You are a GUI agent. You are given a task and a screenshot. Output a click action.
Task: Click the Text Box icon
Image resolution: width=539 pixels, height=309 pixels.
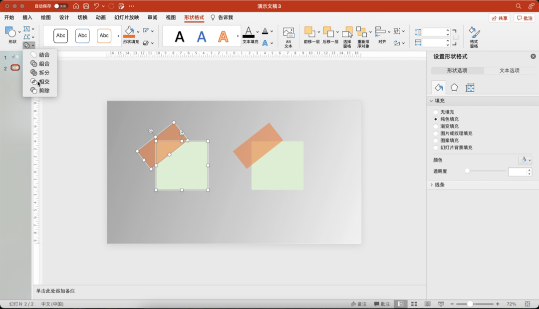point(27,29)
